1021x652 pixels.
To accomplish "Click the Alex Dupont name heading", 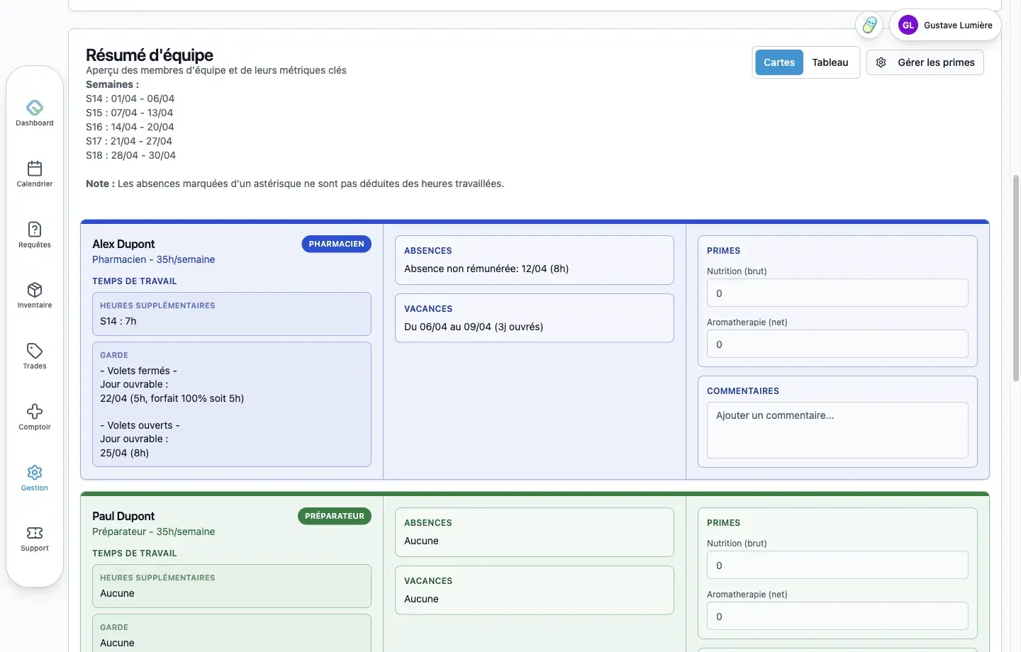I will pos(123,244).
